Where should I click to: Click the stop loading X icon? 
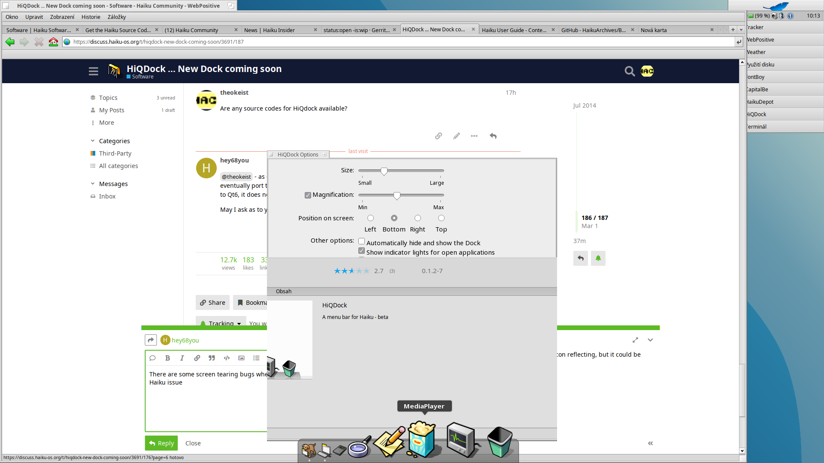point(39,42)
